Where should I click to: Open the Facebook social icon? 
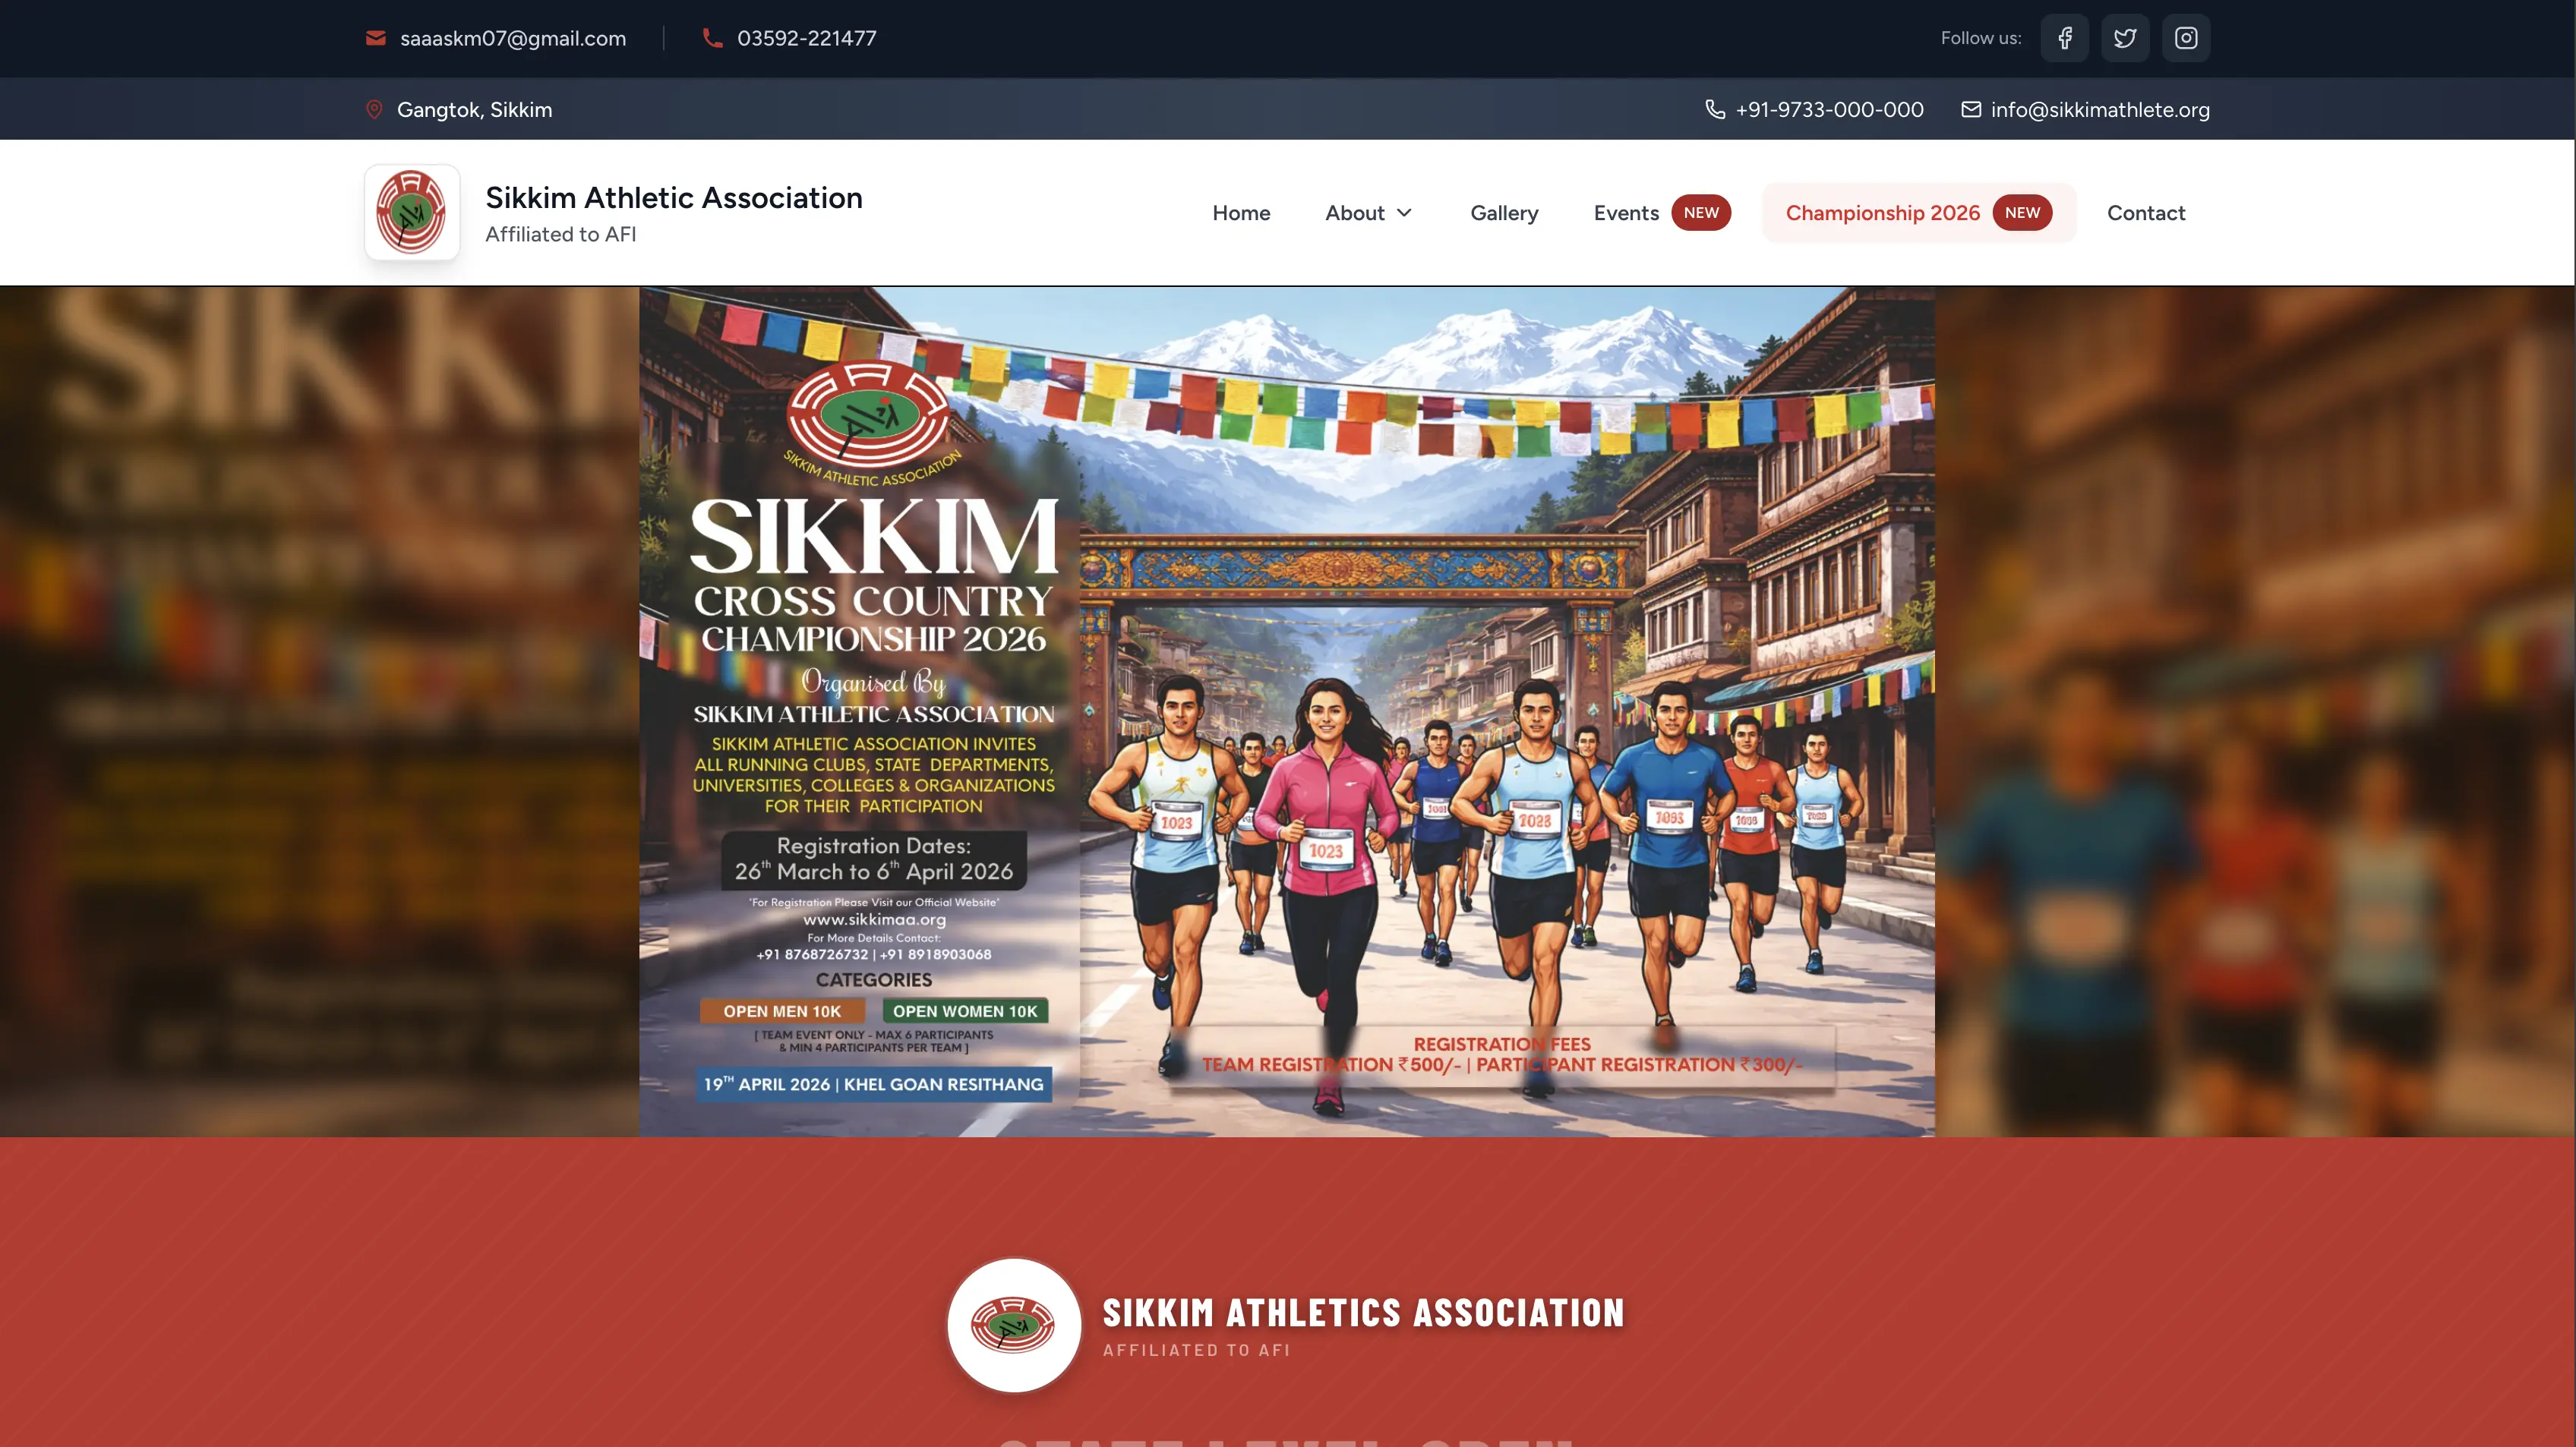(2064, 38)
